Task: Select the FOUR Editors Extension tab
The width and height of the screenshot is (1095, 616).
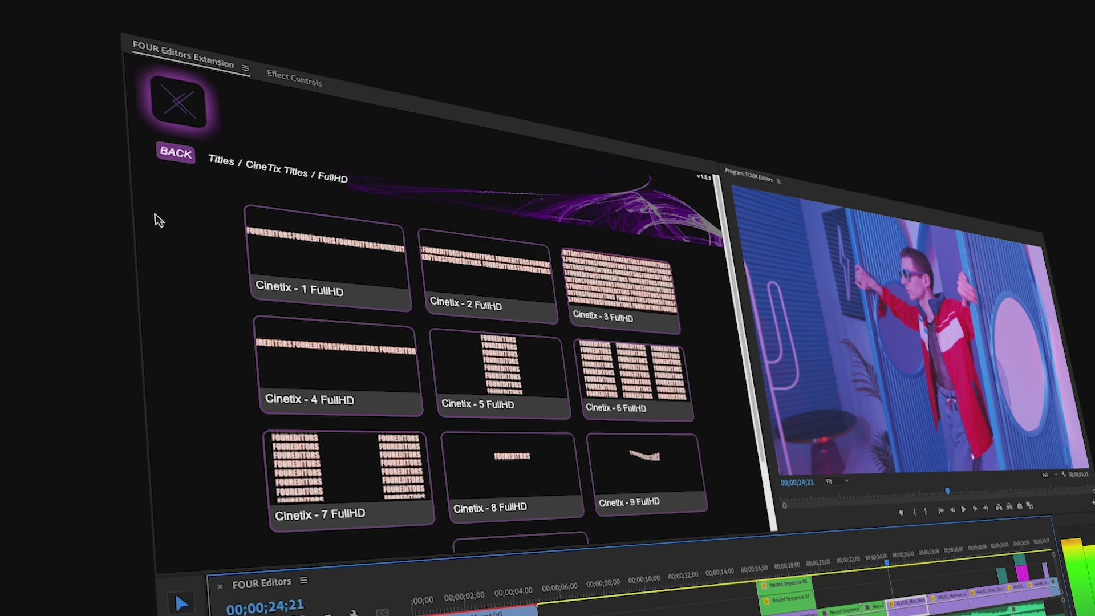Action: coord(183,55)
